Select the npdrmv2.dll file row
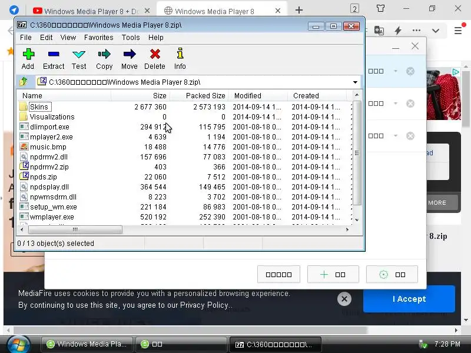Screen dimensions: 471x353 click(185, 156)
